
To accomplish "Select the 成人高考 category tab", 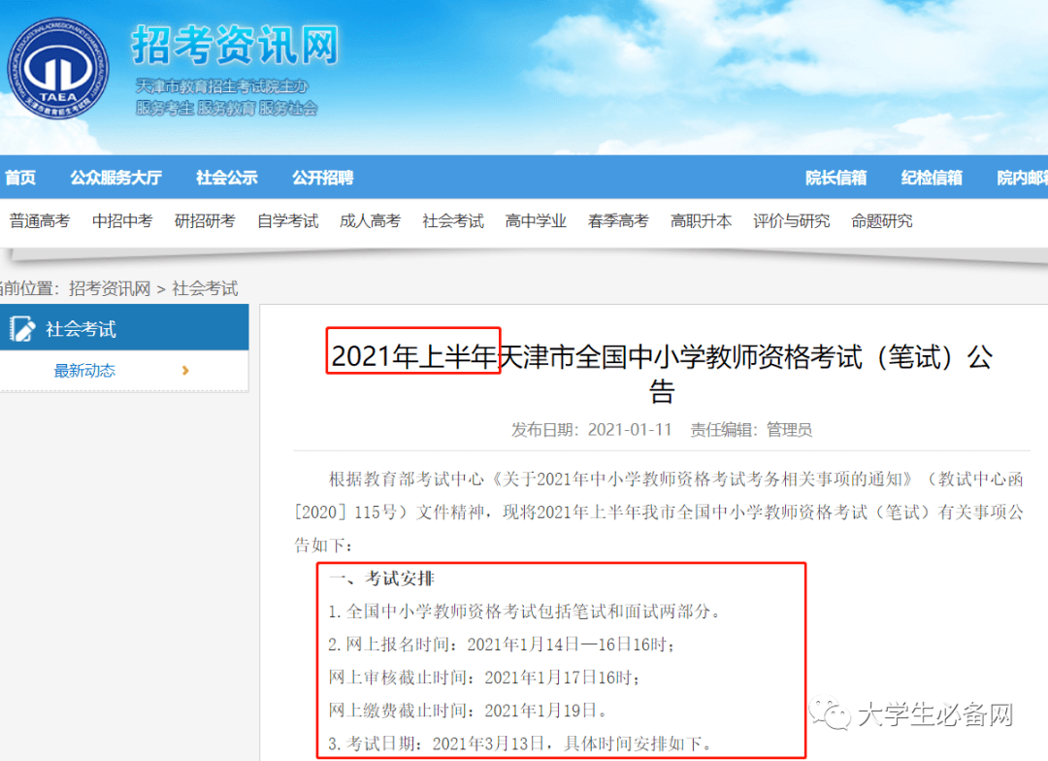I will click(x=371, y=221).
